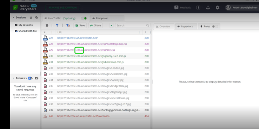Open options menu for R... result column
Screen dimensions: 259x129
[x=150, y=32]
